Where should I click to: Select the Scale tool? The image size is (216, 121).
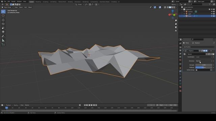[3, 28]
